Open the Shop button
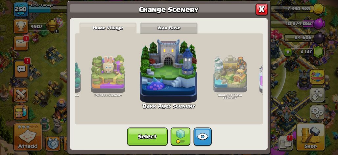Image resolution: width=338 pixels, height=155 pixels. [310, 137]
